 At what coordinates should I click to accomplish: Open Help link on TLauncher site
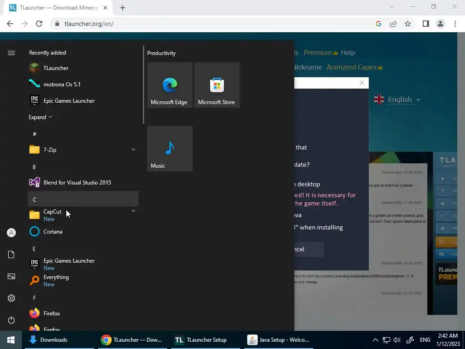pos(348,53)
